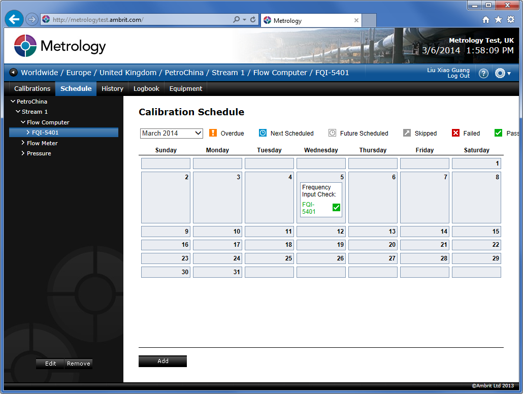Open the March 2014 month selector
The height and width of the screenshot is (394, 523).
coord(171,133)
